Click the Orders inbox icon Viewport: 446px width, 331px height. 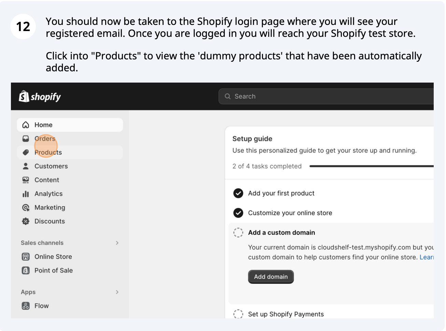click(26, 139)
